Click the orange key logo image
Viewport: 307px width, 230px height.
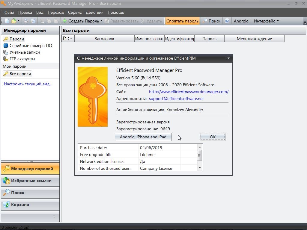click(x=93, y=97)
